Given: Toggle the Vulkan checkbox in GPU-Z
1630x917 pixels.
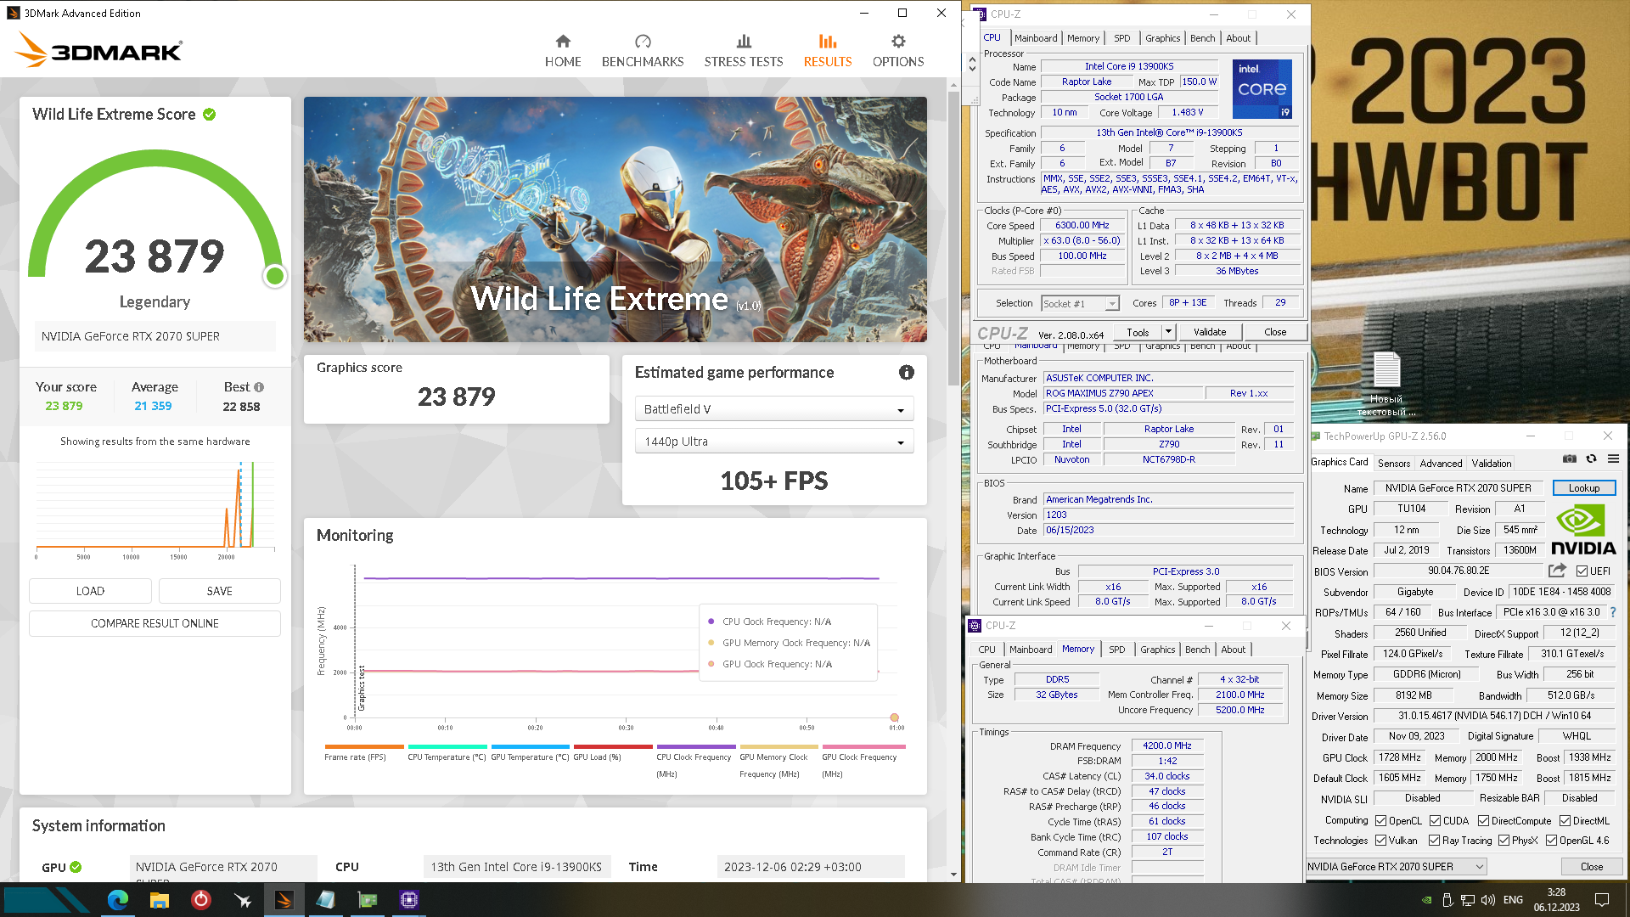Looking at the screenshot, I should pyautogui.click(x=1381, y=841).
